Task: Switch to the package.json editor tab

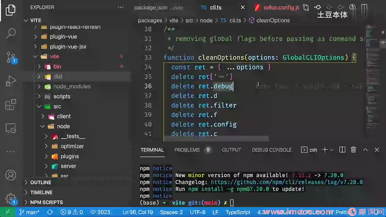Action: tap(159, 8)
